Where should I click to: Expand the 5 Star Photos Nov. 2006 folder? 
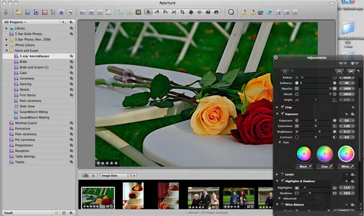click(x=6, y=39)
